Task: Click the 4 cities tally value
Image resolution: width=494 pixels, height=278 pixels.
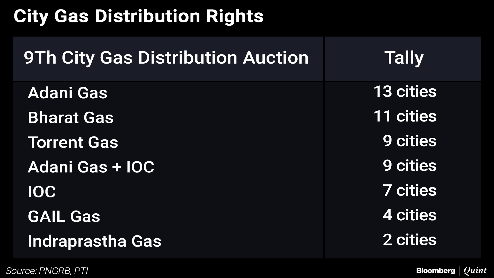Action: (409, 215)
